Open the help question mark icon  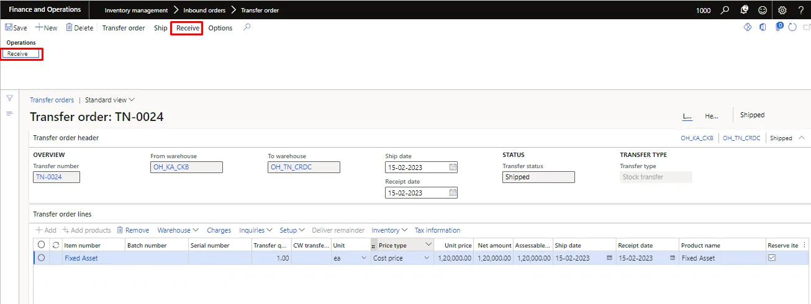[801, 10]
